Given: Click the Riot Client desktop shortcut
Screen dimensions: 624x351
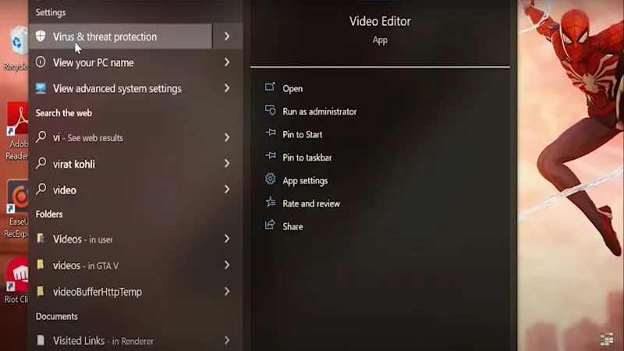Looking at the screenshot, I should [16, 281].
